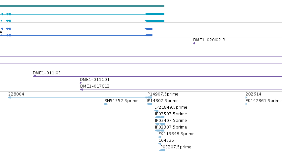
Task: Click the dark teal gene span bar
Action: point(82,6)
